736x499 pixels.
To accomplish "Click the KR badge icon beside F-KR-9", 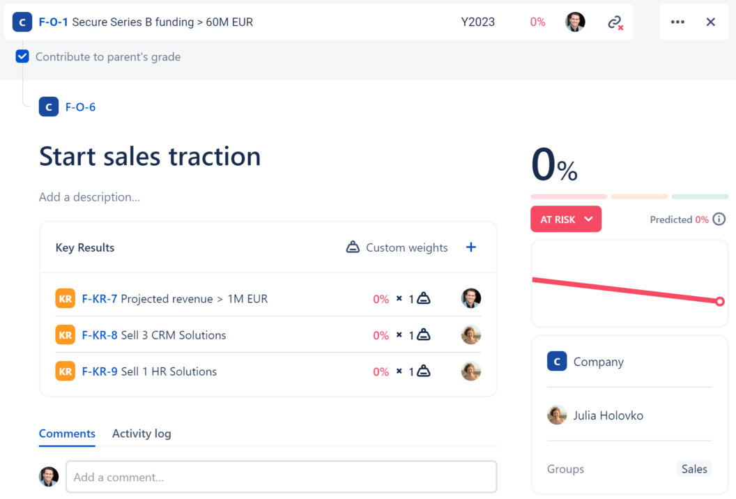I will click(x=65, y=371).
